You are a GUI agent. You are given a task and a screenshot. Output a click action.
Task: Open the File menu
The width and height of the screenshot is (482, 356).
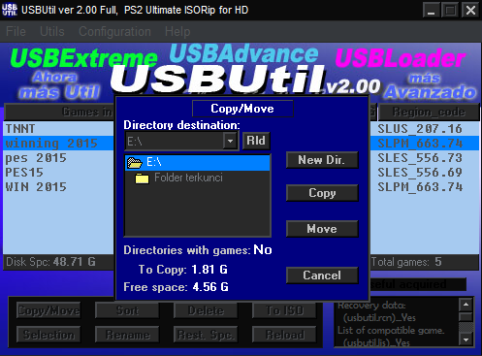pyautogui.click(x=16, y=31)
